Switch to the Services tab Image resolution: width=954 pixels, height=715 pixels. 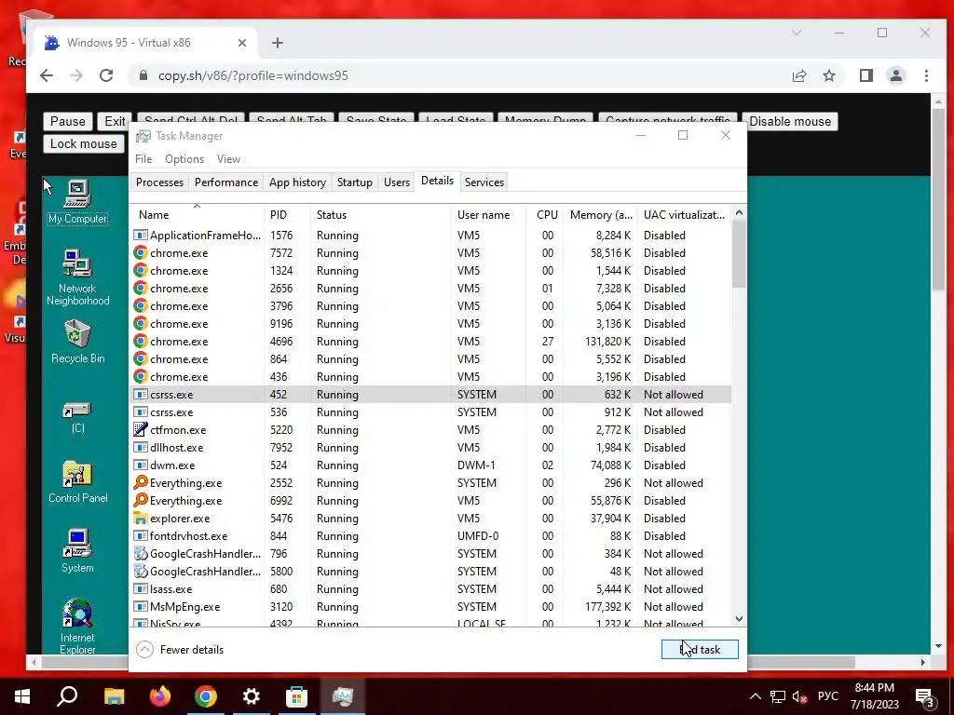point(484,182)
